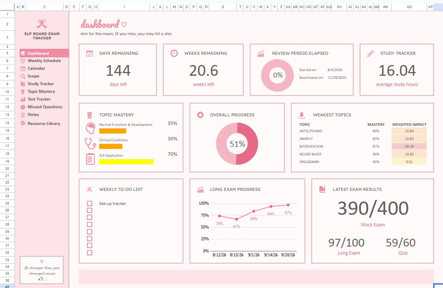This screenshot has width=443, height=288.
Task: Click the Review Period Elapsed chart icon
Action: (260, 53)
